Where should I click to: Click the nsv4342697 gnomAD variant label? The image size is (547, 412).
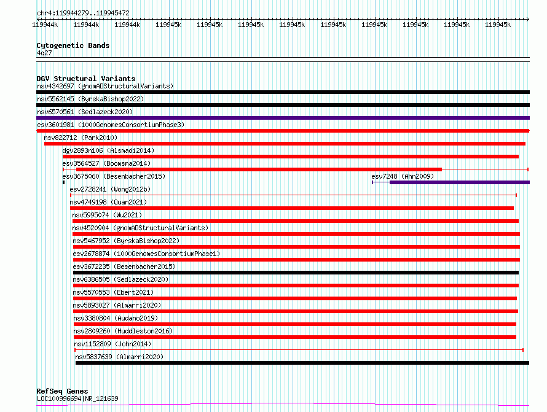(x=105, y=86)
